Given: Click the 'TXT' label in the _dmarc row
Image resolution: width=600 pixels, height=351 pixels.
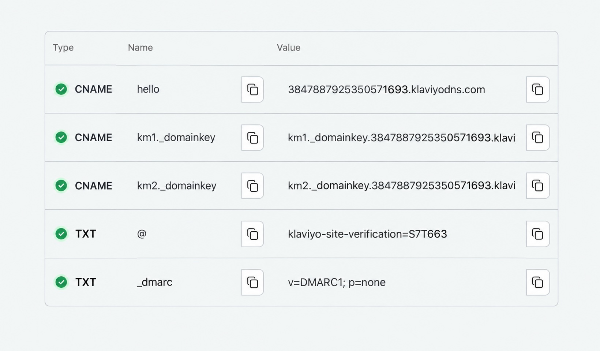Looking at the screenshot, I should point(86,282).
